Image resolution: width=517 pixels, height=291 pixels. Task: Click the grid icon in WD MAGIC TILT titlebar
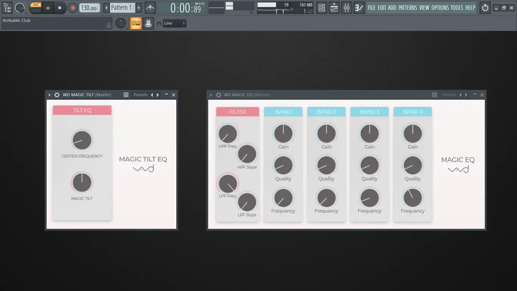click(126, 95)
